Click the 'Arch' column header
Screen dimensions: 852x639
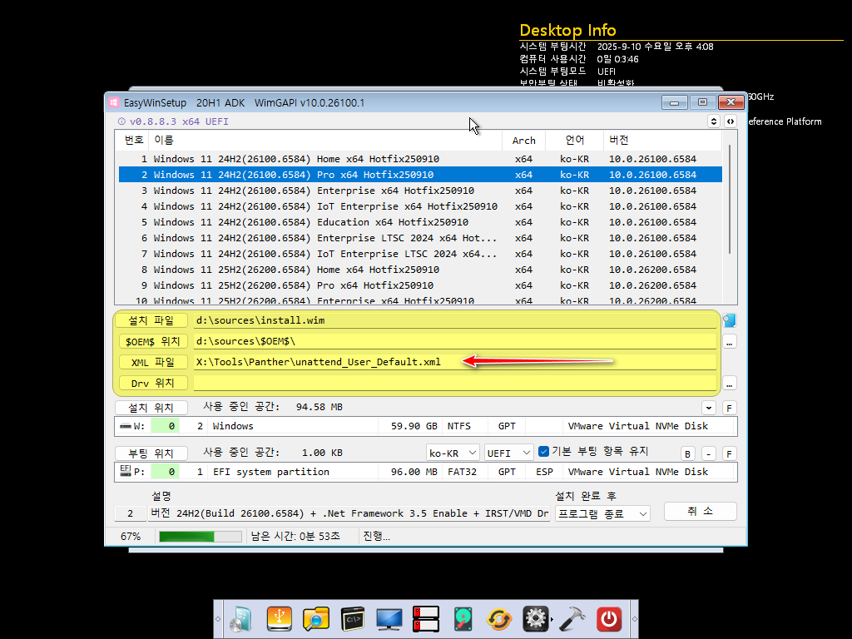(524, 140)
